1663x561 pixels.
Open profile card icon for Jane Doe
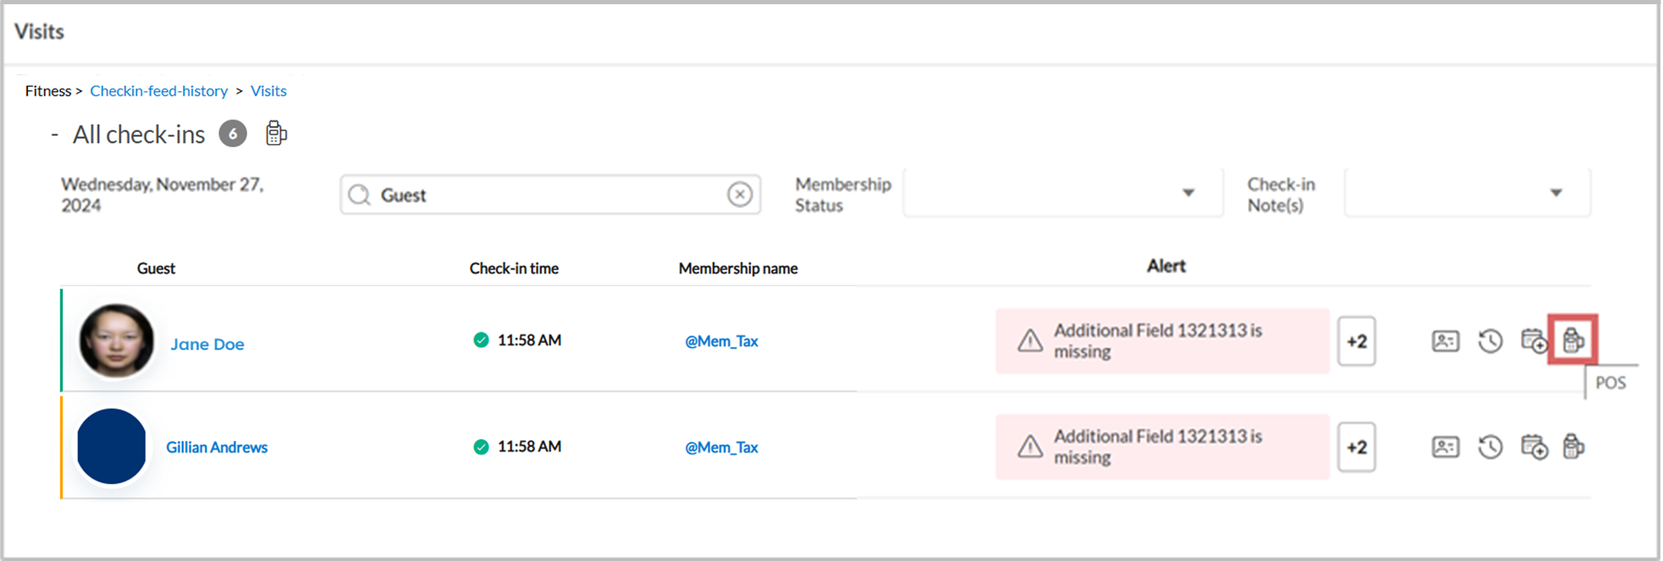[x=1445, y=341]
